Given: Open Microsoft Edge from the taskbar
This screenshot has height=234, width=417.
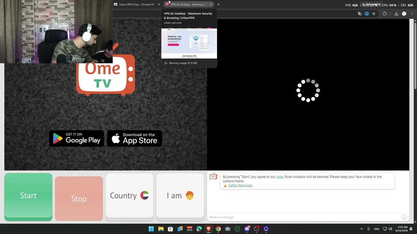Looking at the screenshot, I should coord(199,229).
